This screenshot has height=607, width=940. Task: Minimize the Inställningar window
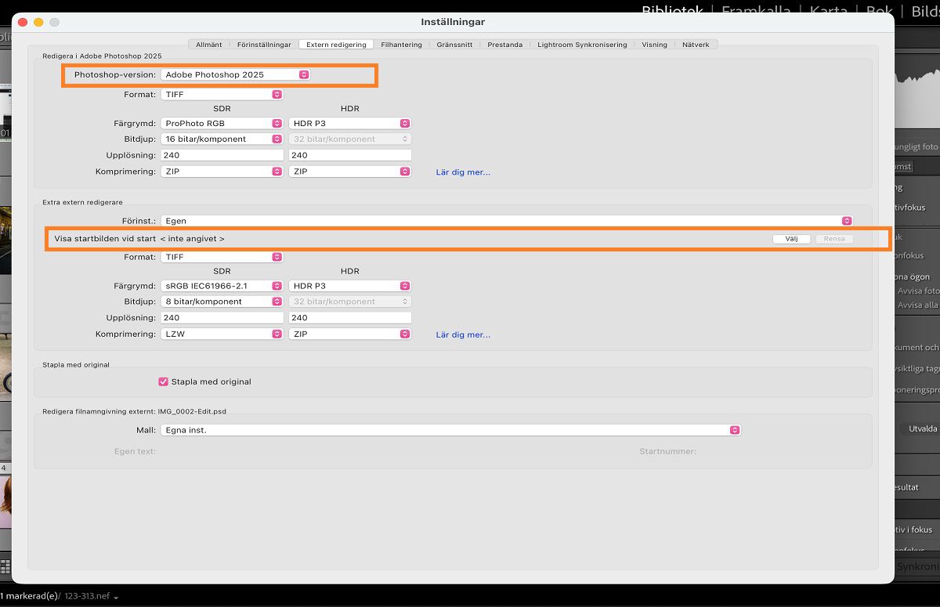38,22
